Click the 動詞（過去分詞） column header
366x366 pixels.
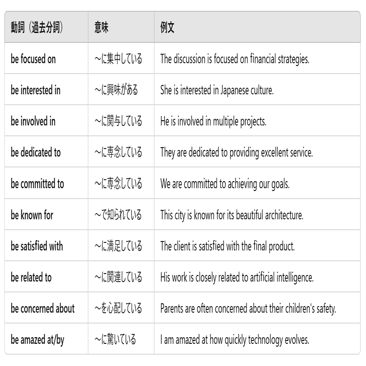click(x=37, y=27)
